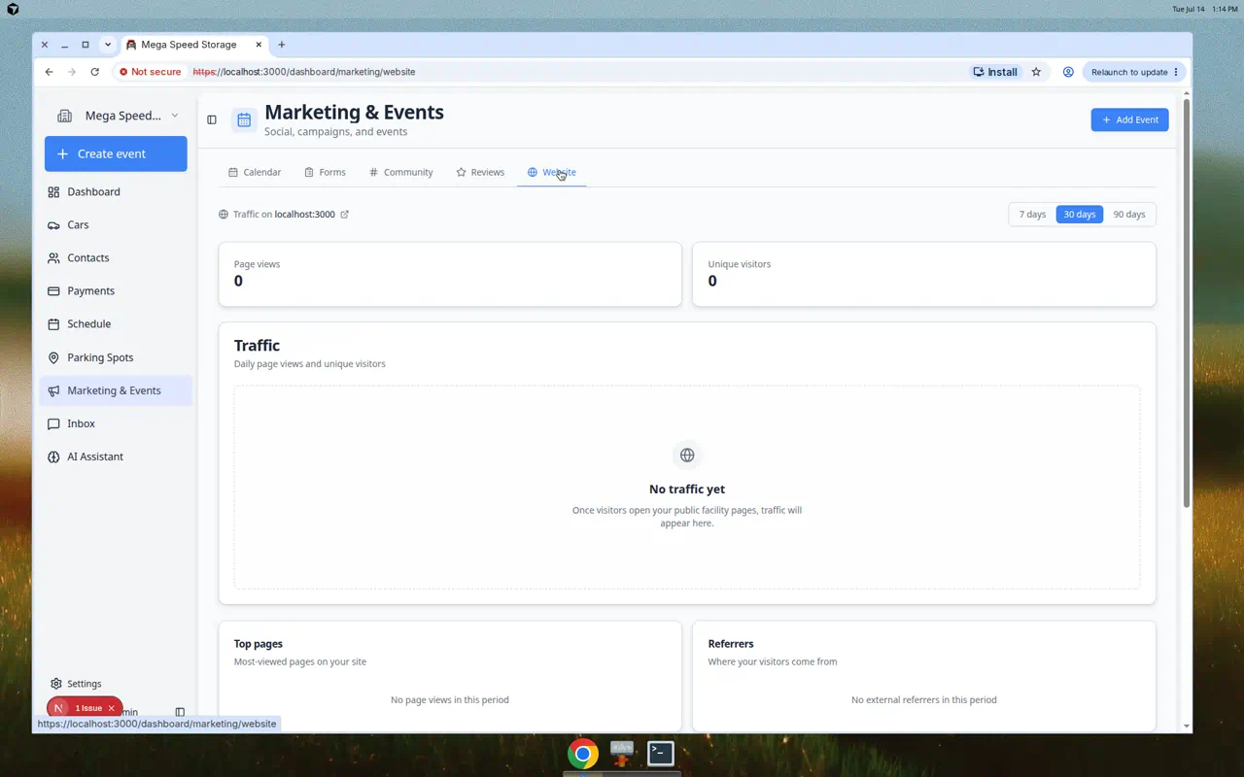Expand the Mega Speed facility switcher chevron
This screenshot has width=1244, height=777.
(175, 116)
